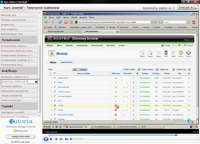Toggle enabled status of Sonda module

coord(116,110)
